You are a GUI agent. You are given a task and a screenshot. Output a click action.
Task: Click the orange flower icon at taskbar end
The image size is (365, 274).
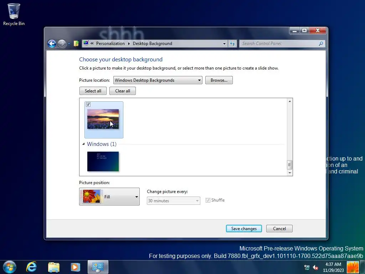click(x=353, y=268)
